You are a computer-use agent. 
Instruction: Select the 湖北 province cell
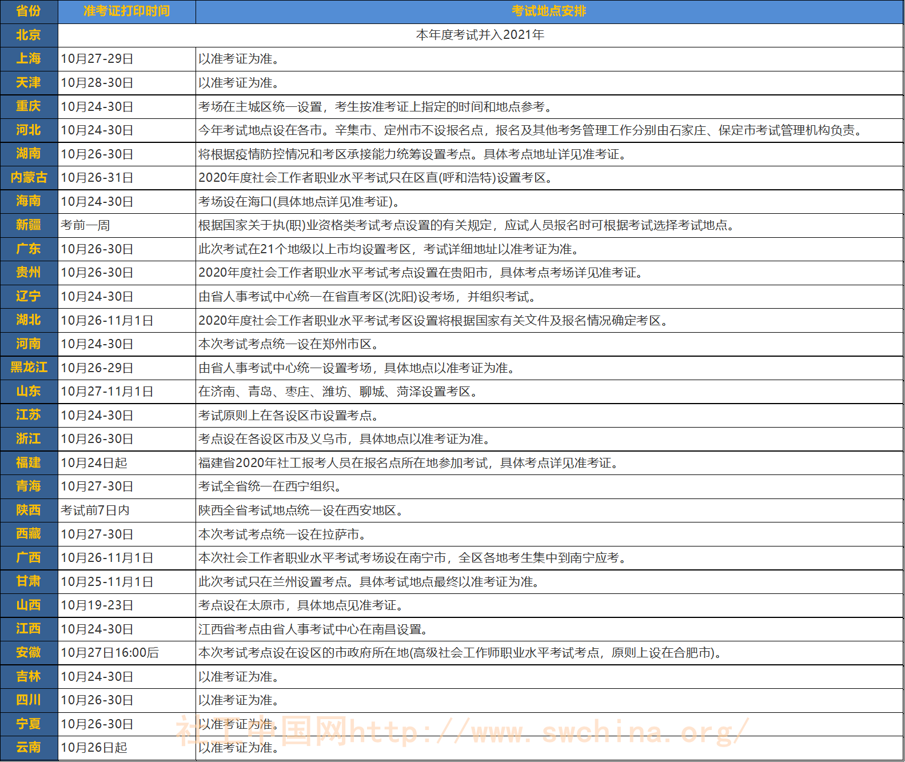(x=29, y=320)
